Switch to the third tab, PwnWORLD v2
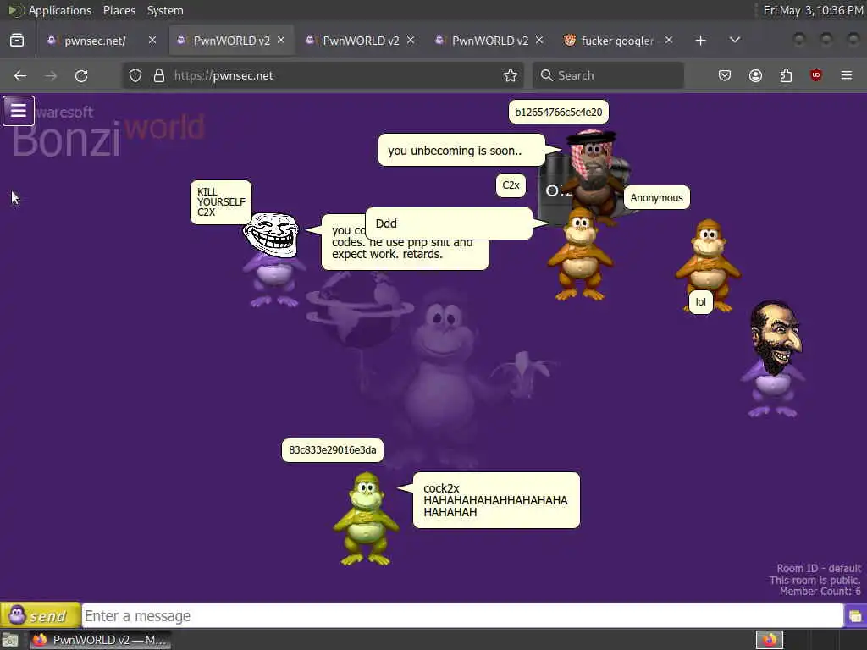 pyautogui.click(x=361, y=41)
